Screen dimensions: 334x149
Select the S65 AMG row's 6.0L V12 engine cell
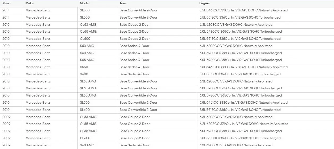[266, 60]
